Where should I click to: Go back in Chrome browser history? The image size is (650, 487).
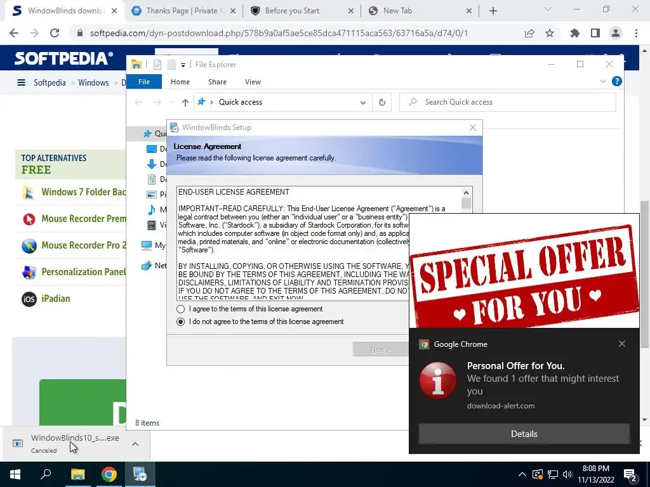click(x=14, y=33)
